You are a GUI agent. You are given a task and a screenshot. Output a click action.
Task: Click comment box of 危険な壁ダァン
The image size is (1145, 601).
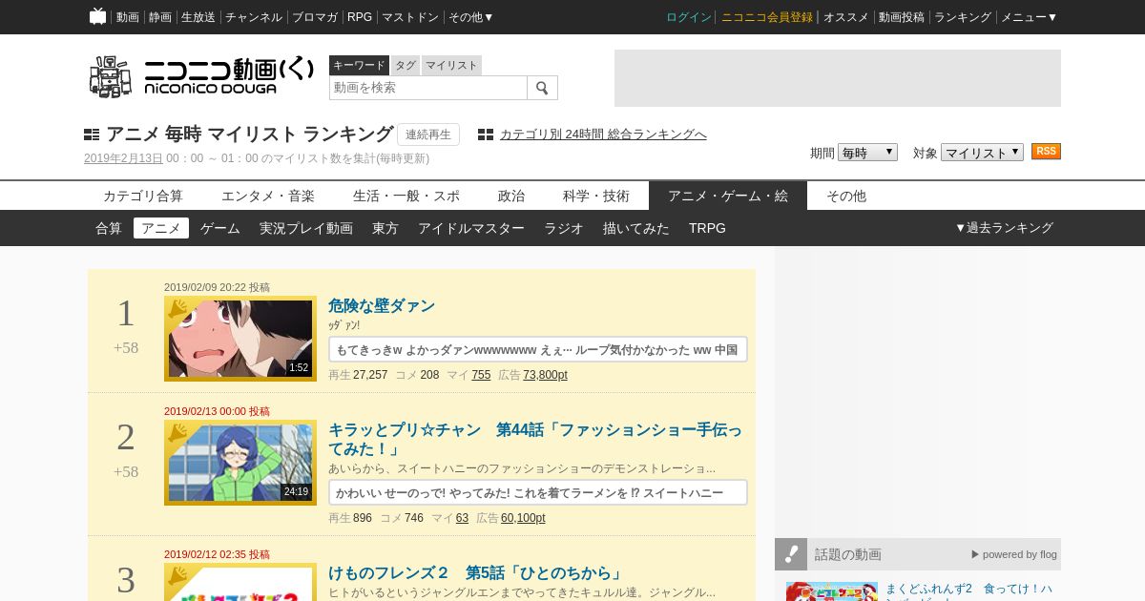(x=538, y=349)
